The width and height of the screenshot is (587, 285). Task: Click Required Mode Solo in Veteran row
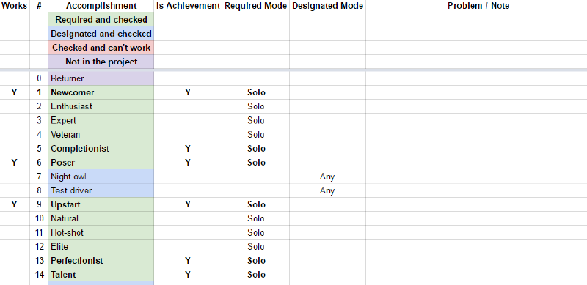pyautogui.click(x=256, y=134)
